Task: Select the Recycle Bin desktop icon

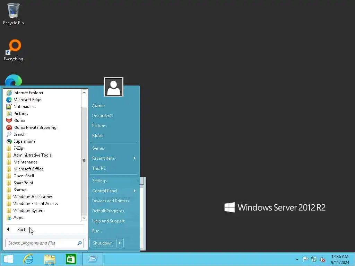Action: tap(14, 14)
